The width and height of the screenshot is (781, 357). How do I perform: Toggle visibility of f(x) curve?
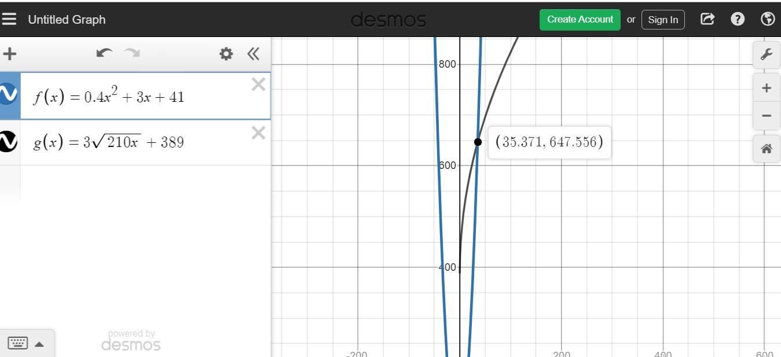[x=8, y=94]
